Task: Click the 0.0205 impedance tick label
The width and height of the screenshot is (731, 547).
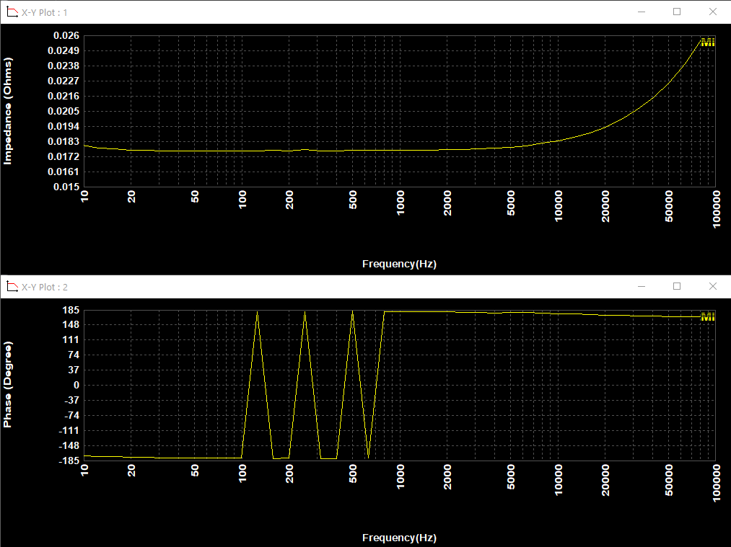Action: click(x=64, y=111)
